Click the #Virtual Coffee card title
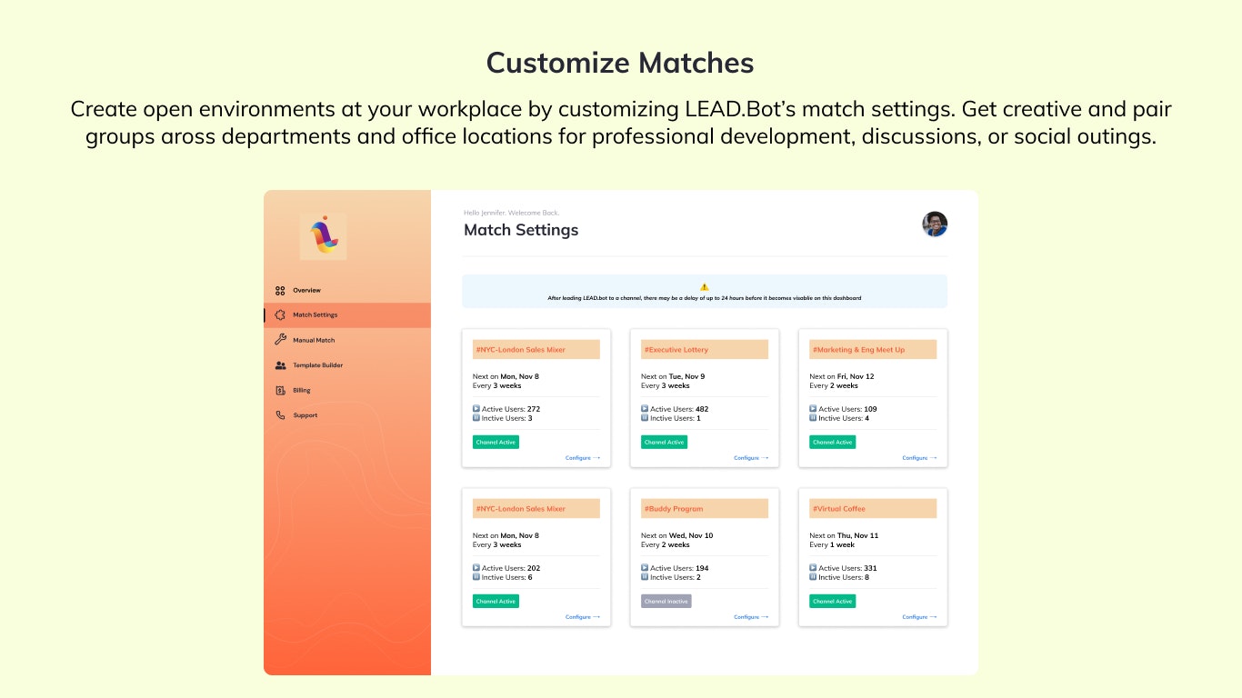 (839, 509)
